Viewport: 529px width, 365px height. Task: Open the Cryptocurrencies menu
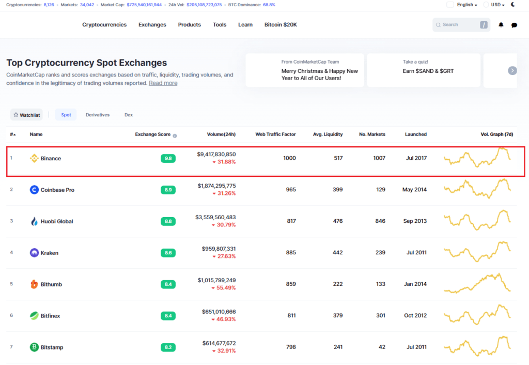tap(104, 25)
